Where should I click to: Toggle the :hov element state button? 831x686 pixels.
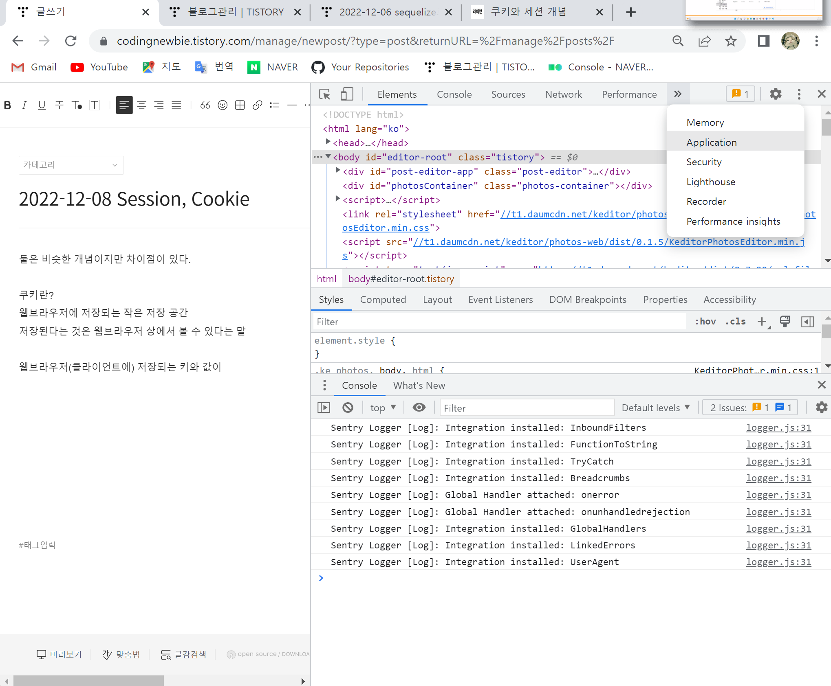coord(705,322)
